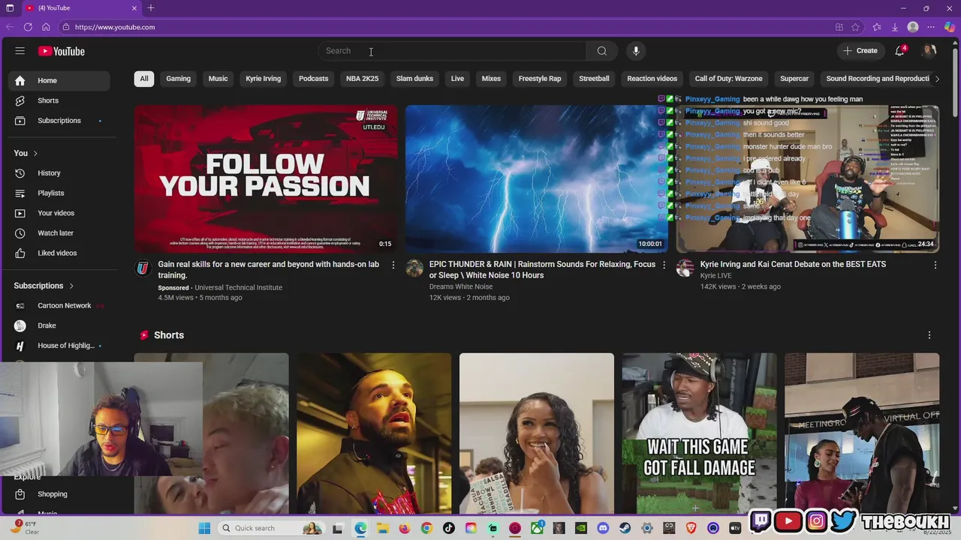The width and height of the screenshot is (961, 540).
Task: Open 'WAIT THIS GAME GOT FALL DAMAGE' short
Action: click(699, 433)
